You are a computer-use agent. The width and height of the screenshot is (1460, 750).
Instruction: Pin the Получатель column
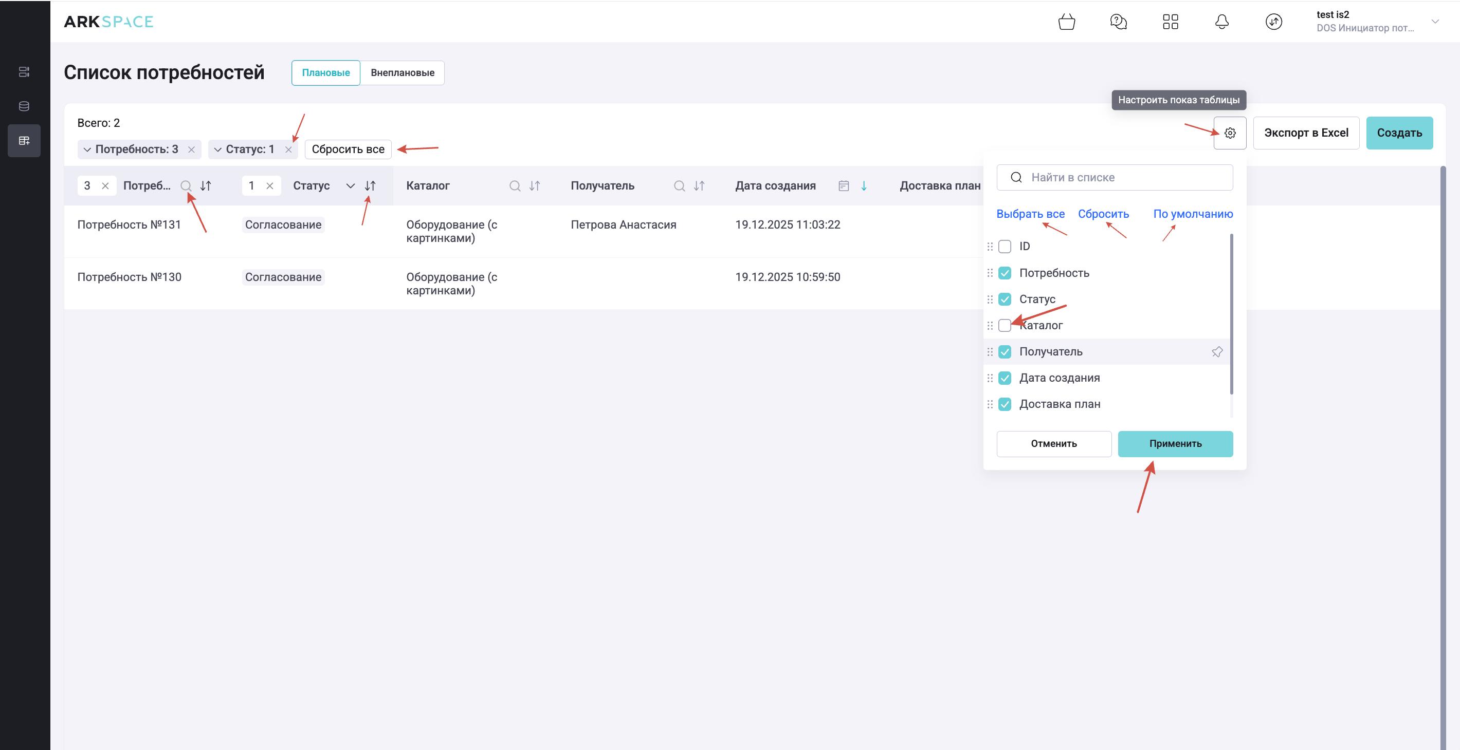pos(1216,352)
